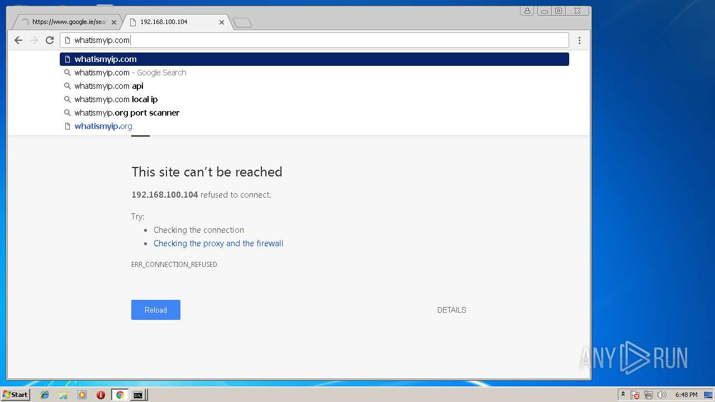This screenshot has width=715, height=402.
Task: Click the address bar containing whatismyip.com
Action: (x=314, y=40)
